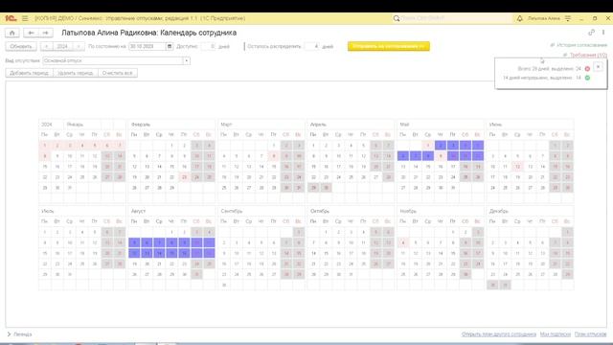Select October 1 in the calendar
Screen dimensions: 613x345
click(326, 232)
